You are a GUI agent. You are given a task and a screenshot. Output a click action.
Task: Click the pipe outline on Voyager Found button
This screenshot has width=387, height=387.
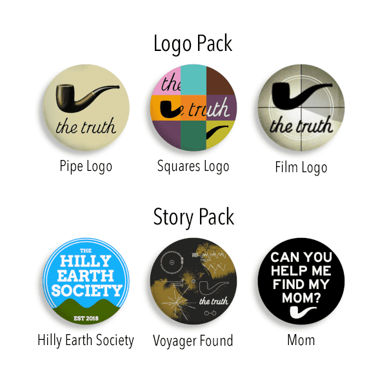(x=213, y=288)
